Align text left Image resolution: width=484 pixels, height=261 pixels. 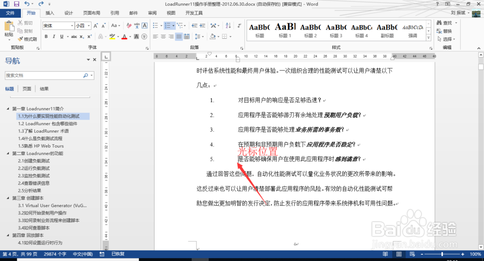pyautogui.click(x=155, y=36)
